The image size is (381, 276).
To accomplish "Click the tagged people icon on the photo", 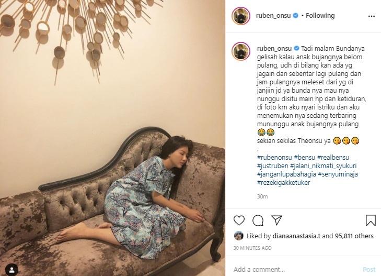I will coord(11,269).
